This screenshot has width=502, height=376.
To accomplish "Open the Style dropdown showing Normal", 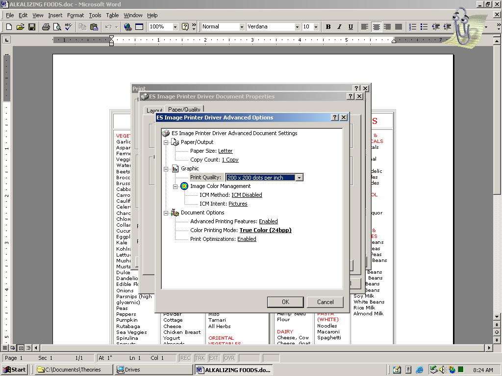I will (242, 27).
